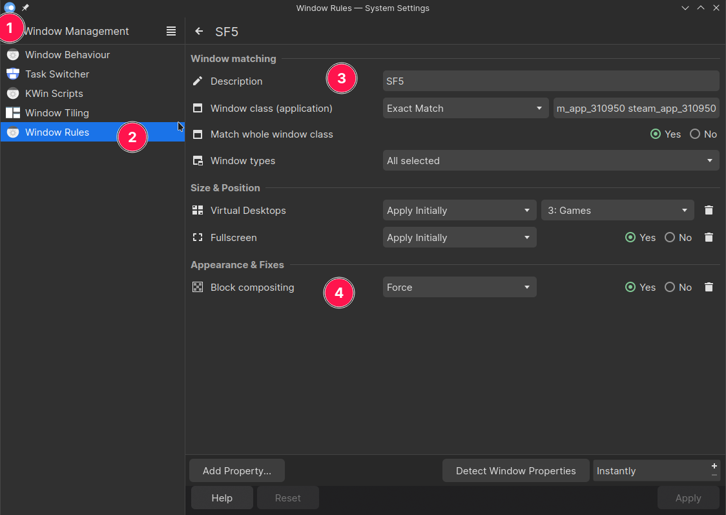This screenshot has height=515, width=726.
Task: Click the Add Property... button
Action: tap(237, 470)
